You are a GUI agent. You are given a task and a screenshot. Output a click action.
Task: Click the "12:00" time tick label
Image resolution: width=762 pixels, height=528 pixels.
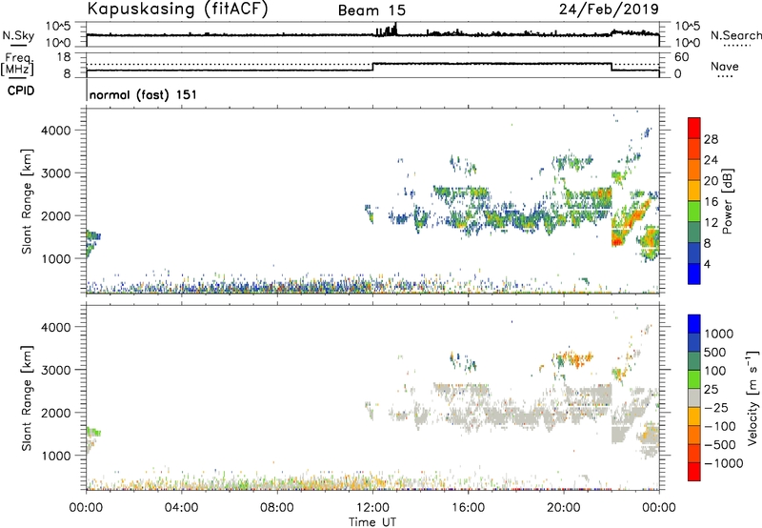(x=372, y=508)
